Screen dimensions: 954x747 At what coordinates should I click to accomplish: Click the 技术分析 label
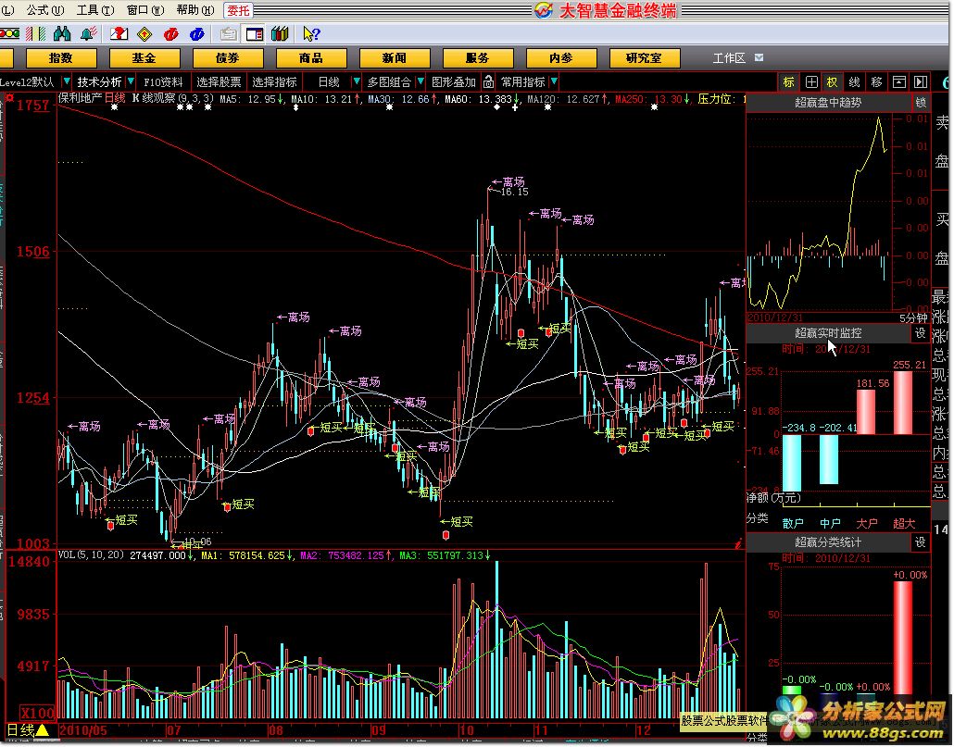pos(98,82)
